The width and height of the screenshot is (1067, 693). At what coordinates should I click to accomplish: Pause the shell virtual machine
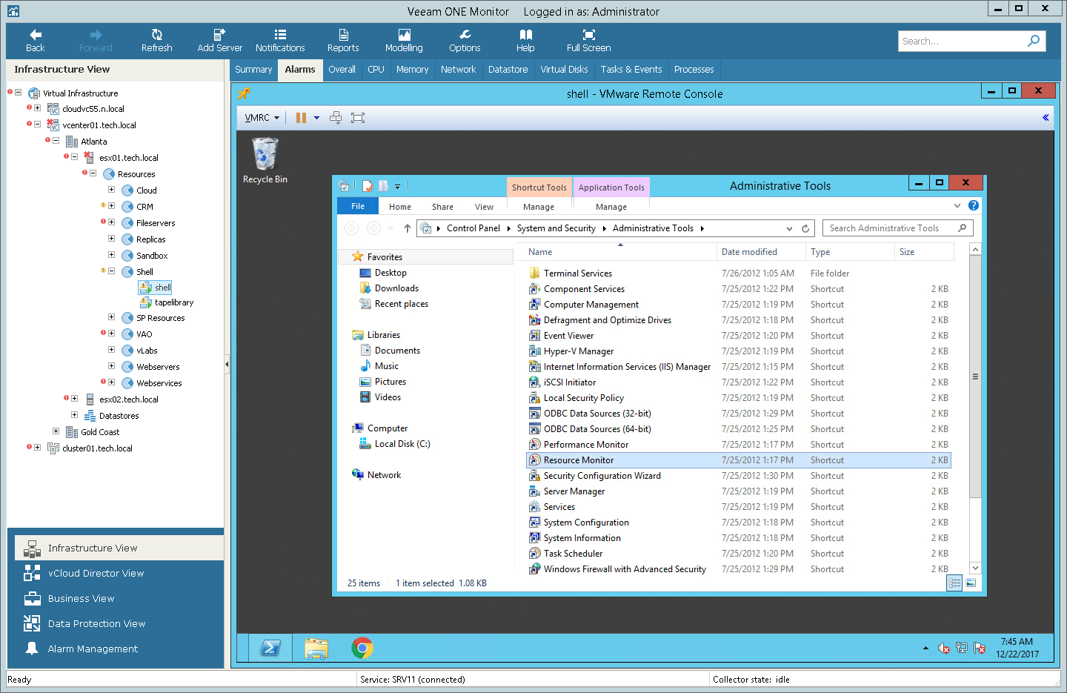point(301,118)
